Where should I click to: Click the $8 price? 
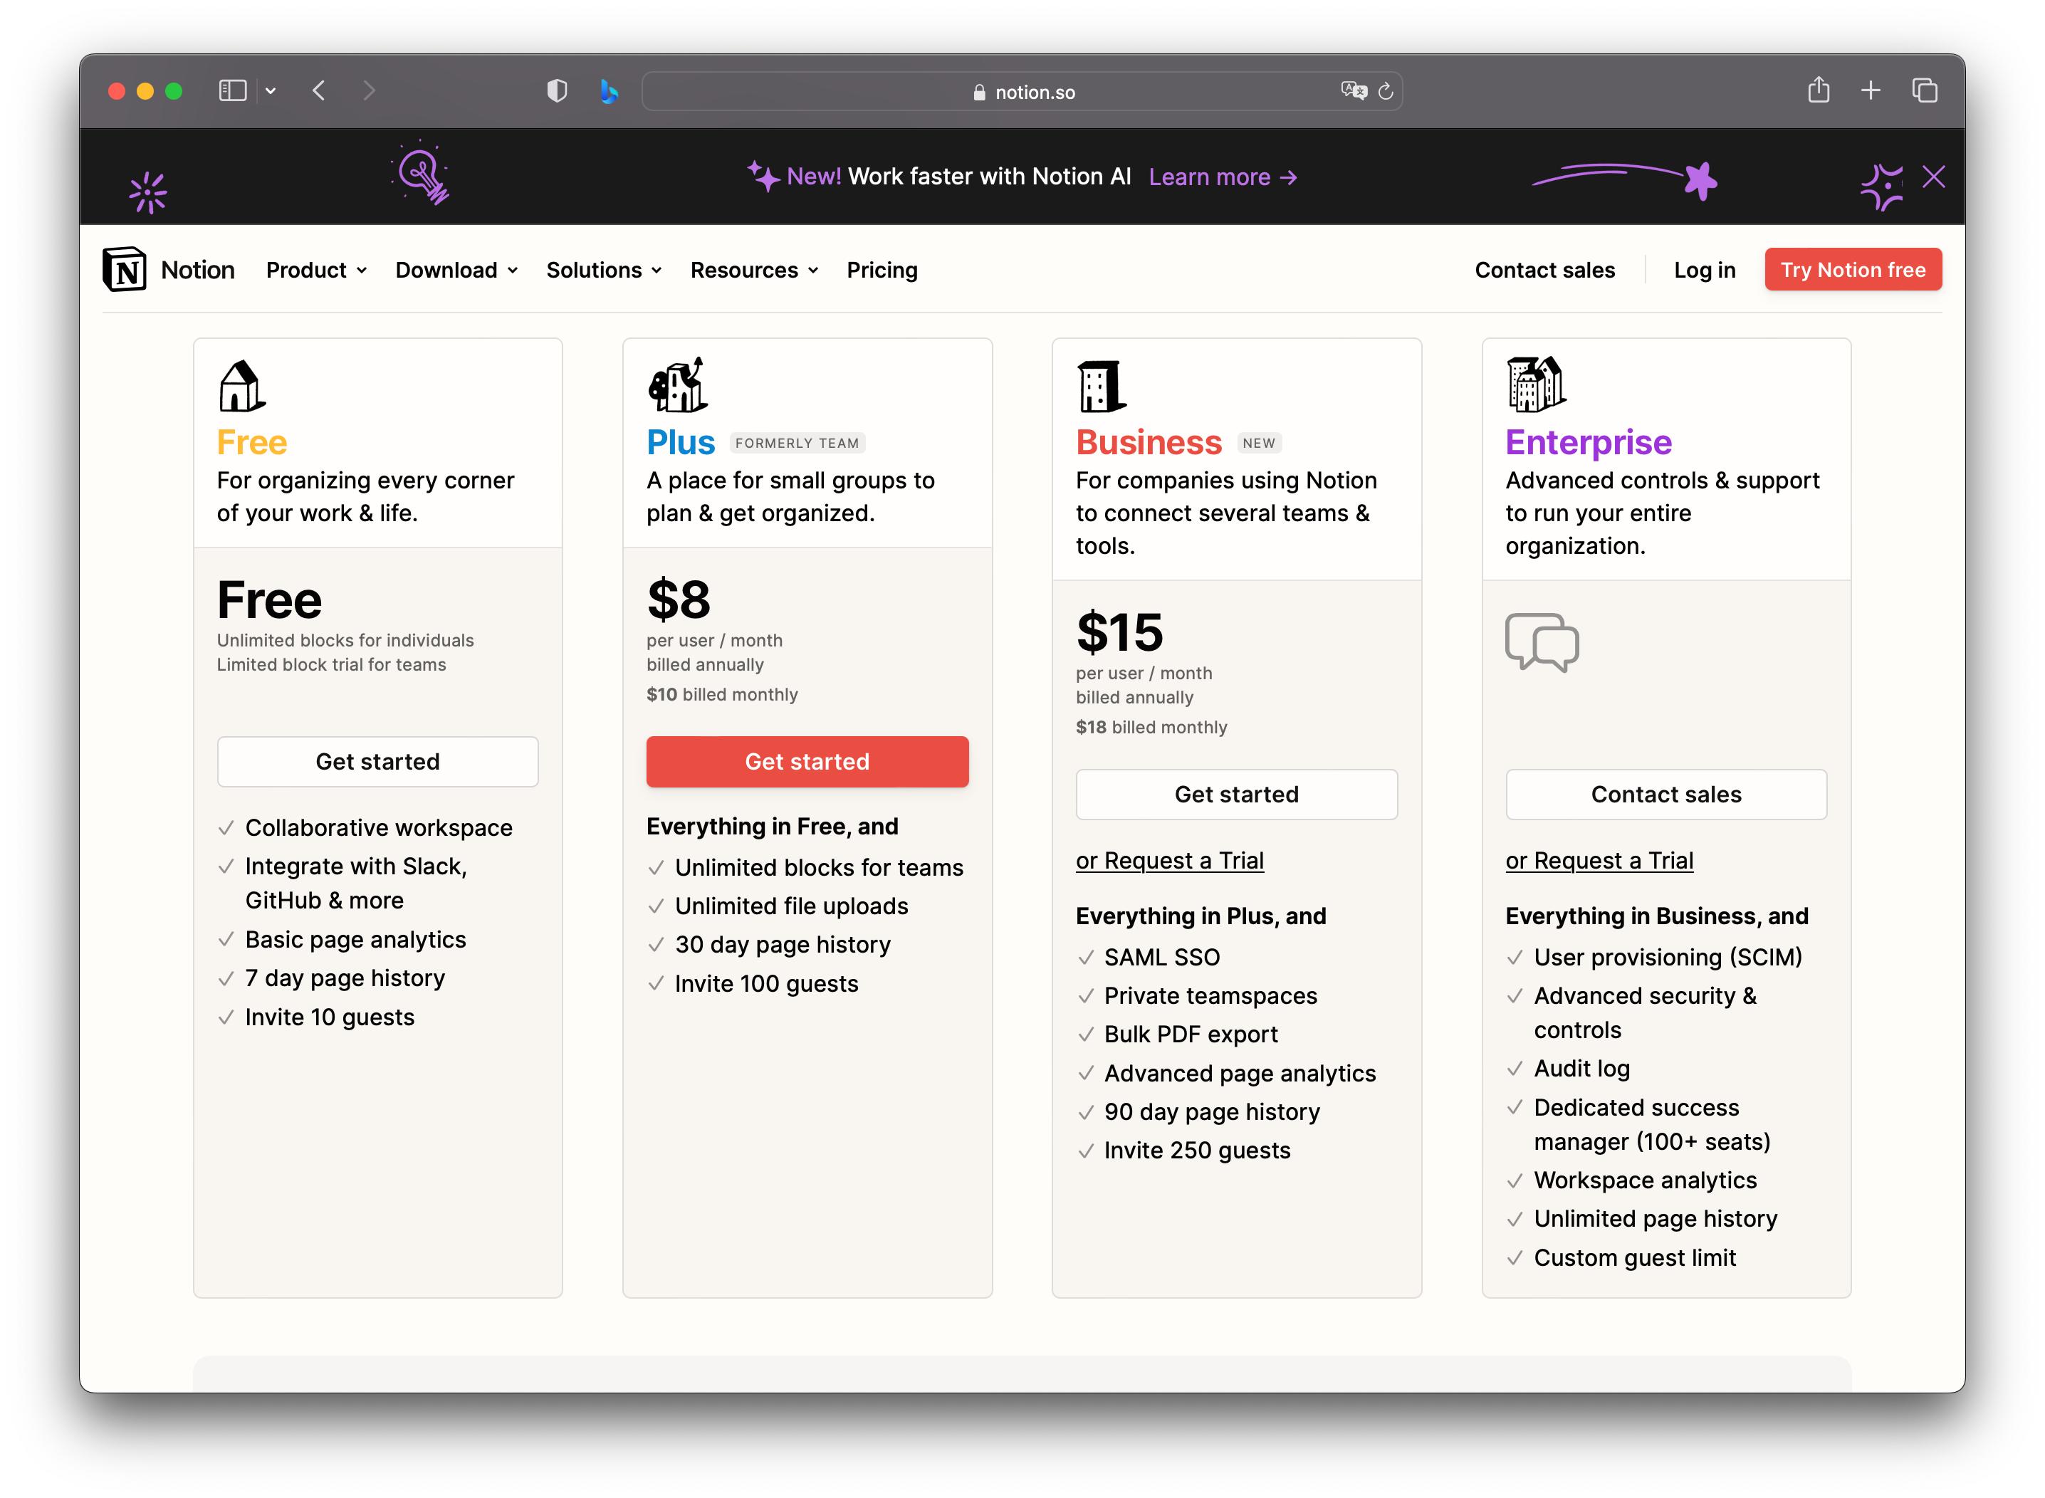(679, 599)
